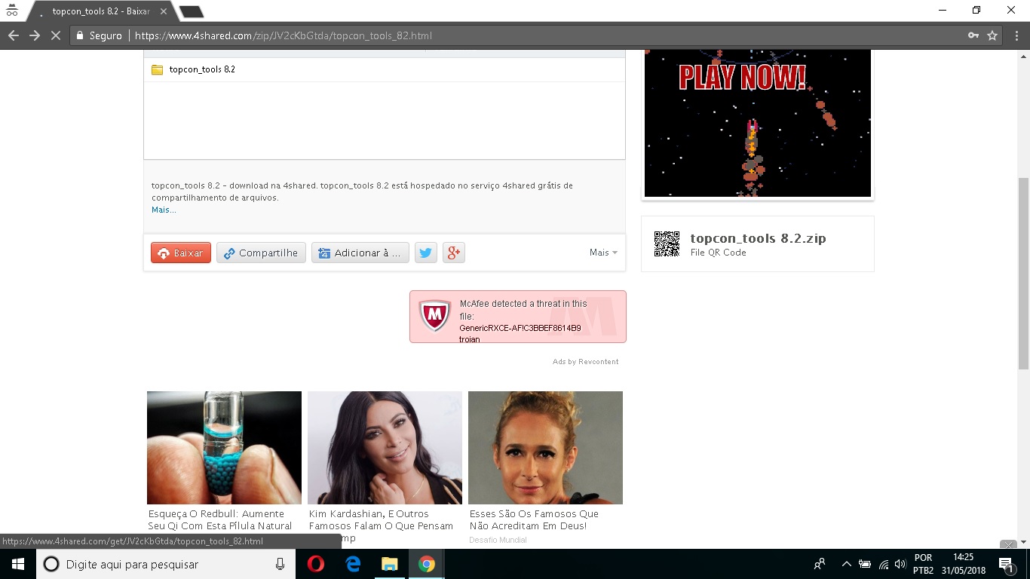Share the file on Google Plus

pyautogui.click(x=454, y=253)
